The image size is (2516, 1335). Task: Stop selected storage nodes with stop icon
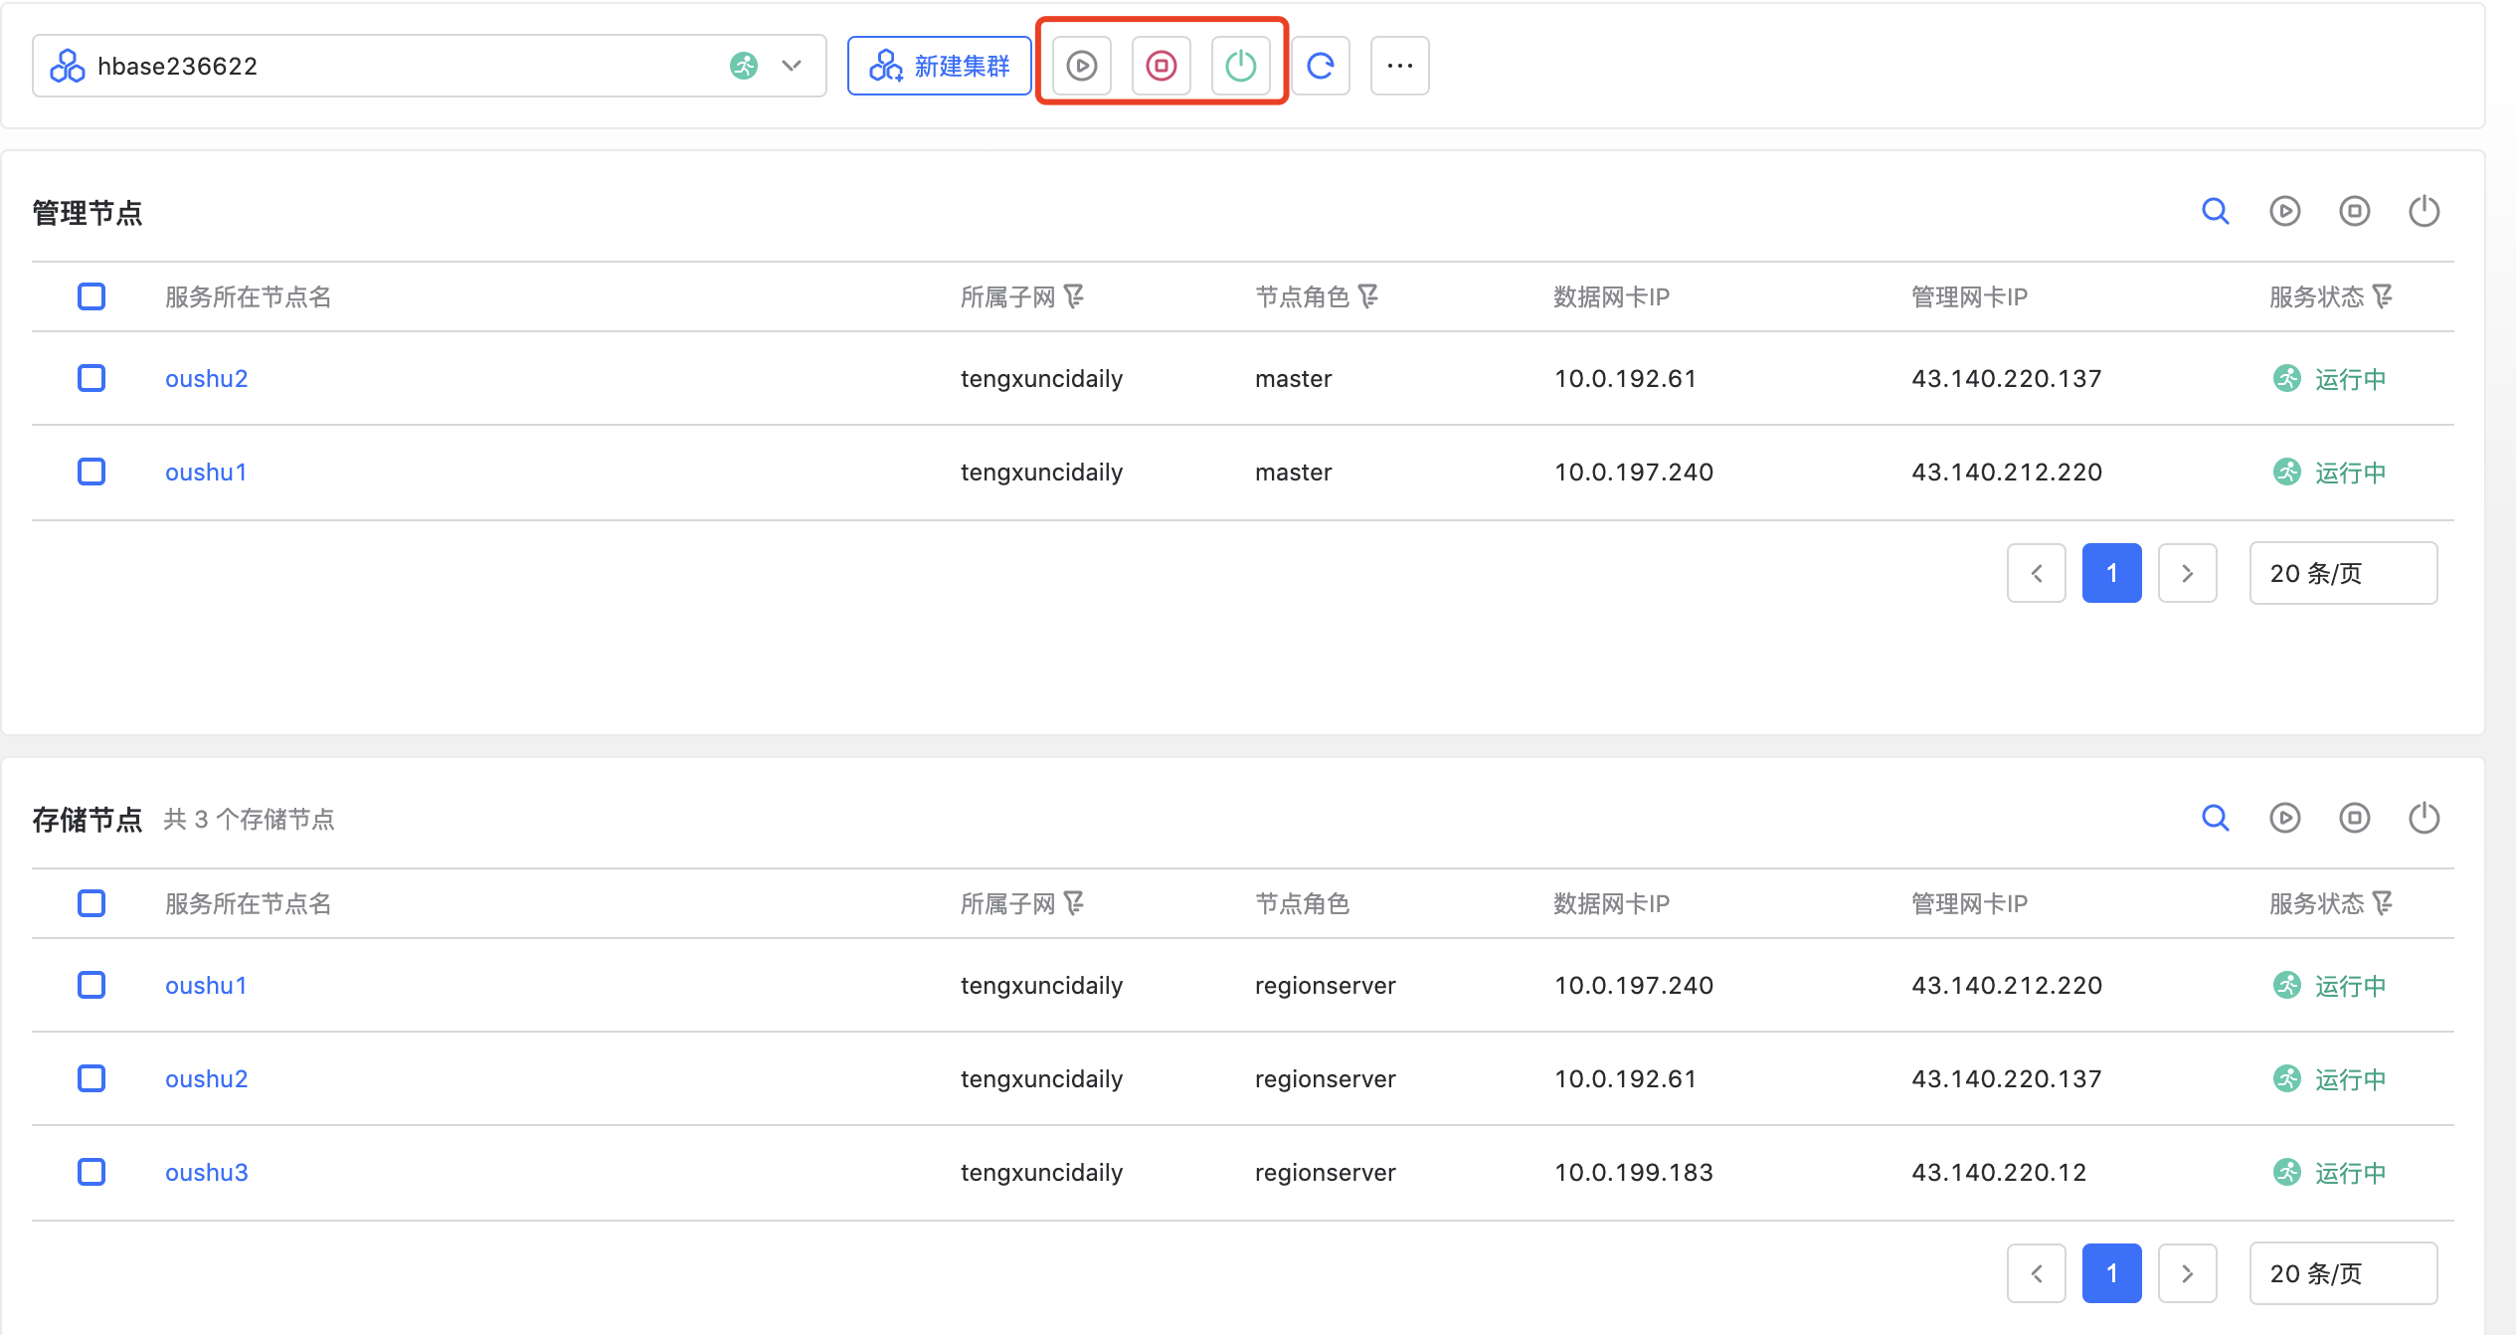point(2354,818)
